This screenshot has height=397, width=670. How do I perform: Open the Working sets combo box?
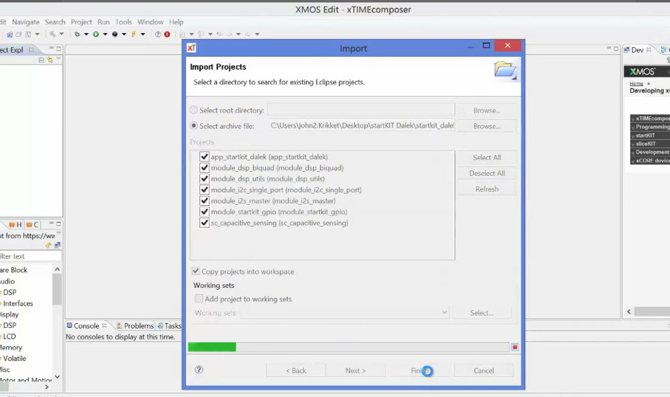tap(344, 313)
